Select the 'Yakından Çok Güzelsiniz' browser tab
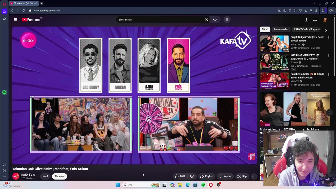 pos(24,3)
